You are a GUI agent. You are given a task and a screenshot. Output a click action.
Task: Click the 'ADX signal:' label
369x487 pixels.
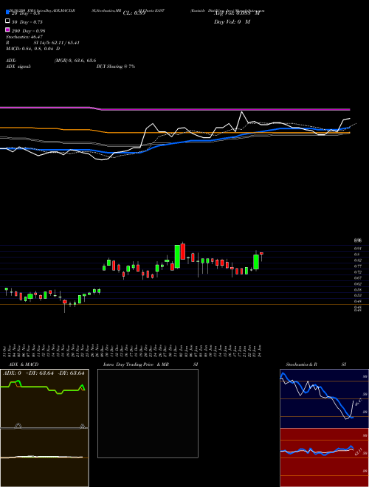pyautogui.click(x=18, y=66)
